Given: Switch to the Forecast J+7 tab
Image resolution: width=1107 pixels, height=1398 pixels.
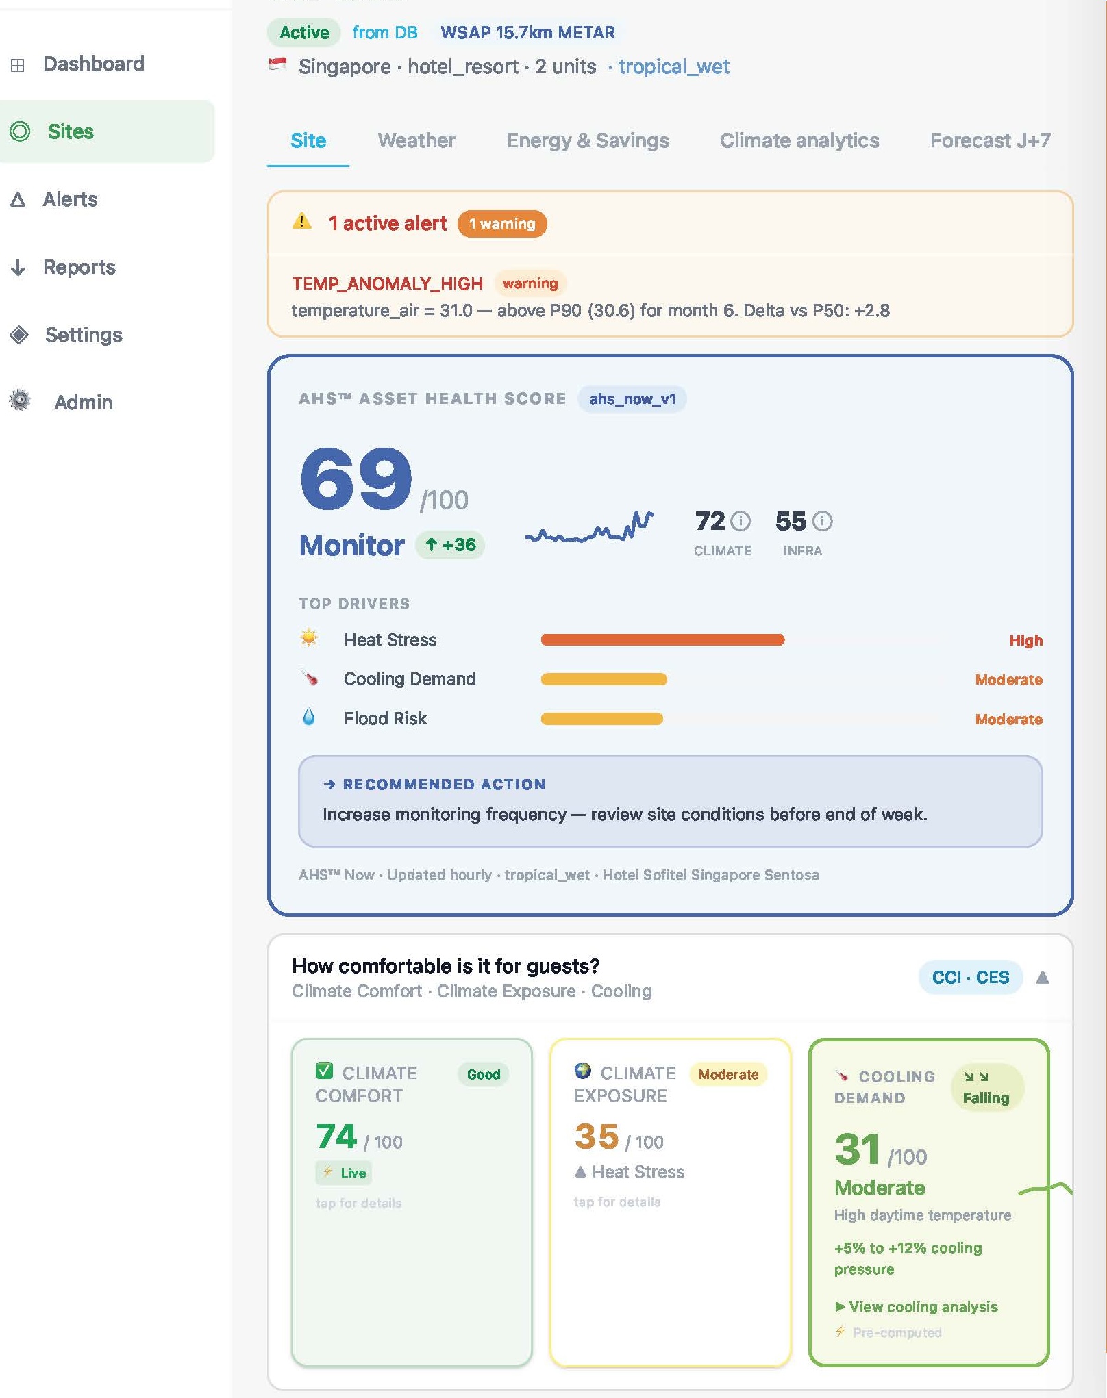Looking at the screenshot, I should (990, 140).
